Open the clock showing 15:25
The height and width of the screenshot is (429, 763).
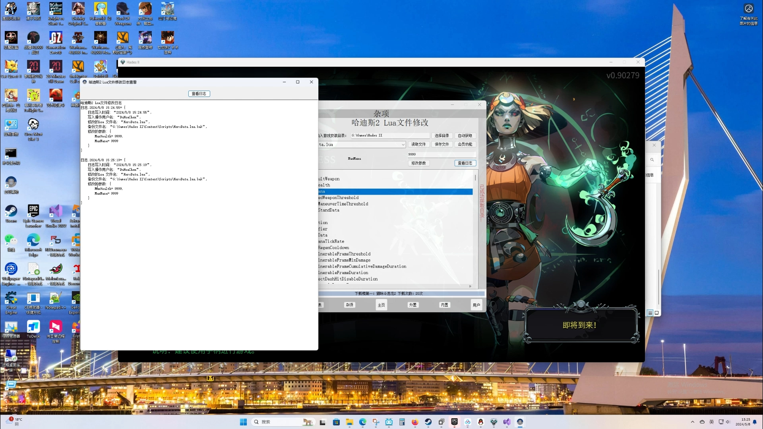(742, 422)
